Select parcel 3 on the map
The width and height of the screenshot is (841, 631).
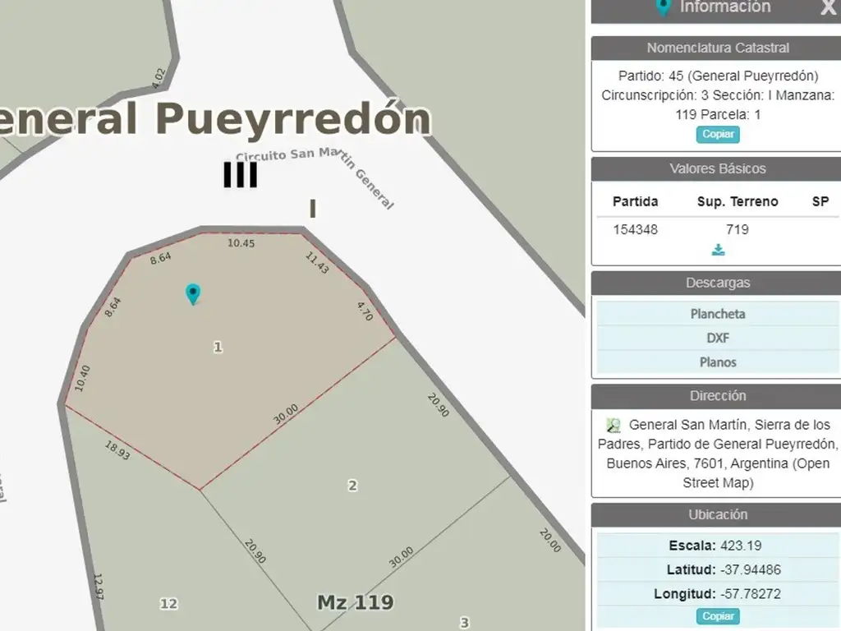coord(464,623)
